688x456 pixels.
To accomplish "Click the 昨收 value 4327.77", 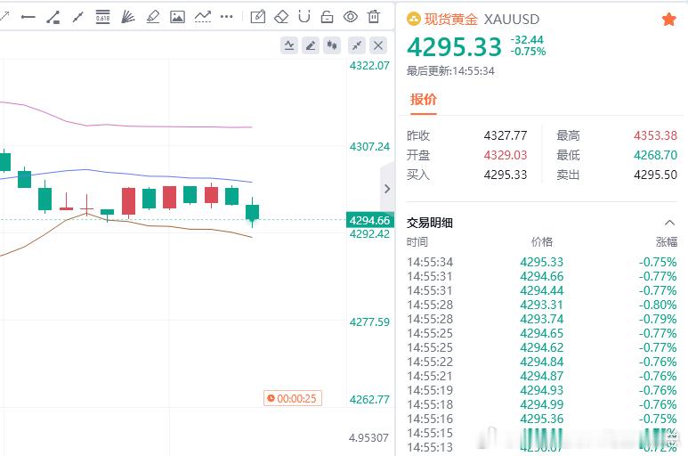I will [505, 135].
